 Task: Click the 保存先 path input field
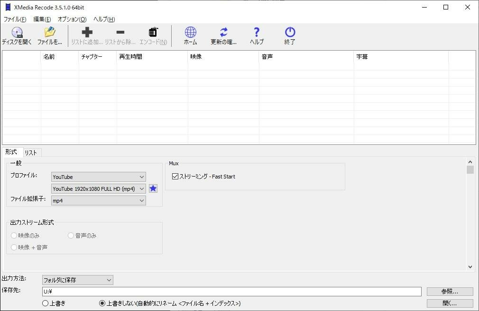tap(232, 292)
